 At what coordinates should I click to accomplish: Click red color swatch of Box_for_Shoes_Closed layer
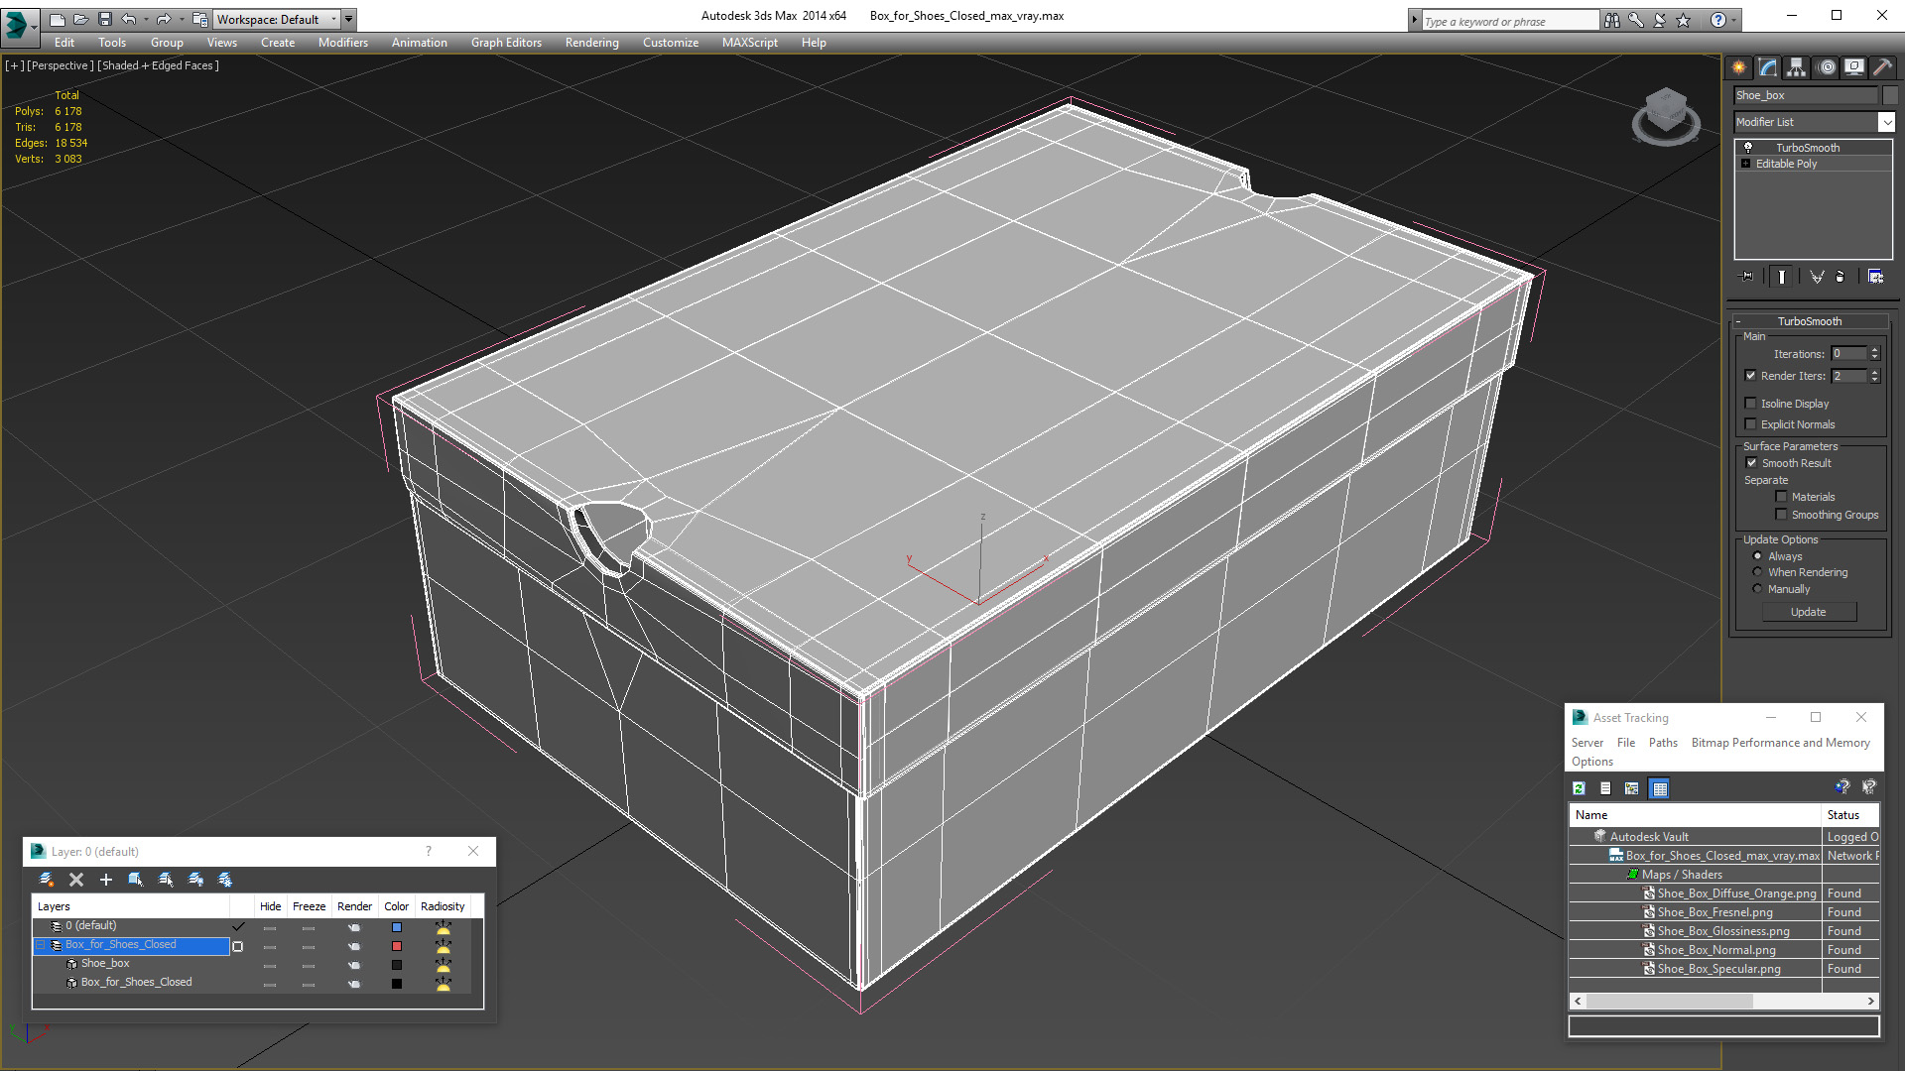[x=396, y=946]
